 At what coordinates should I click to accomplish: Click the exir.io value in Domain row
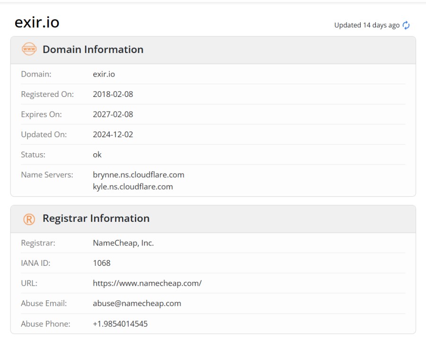tap(104, 74)
